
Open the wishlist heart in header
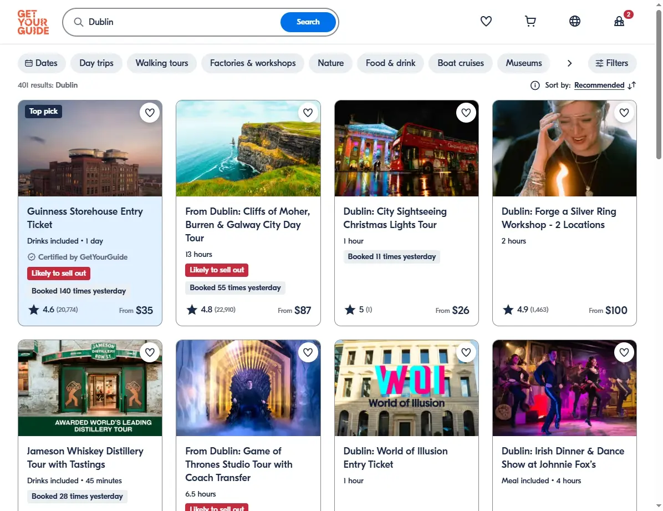pyautogui.click(x=486, y=21)
